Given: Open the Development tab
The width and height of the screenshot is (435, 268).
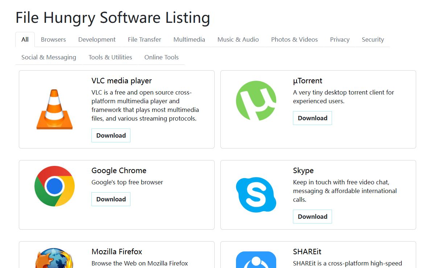Looking at the screenshot, I should click(x=97, y=39).
